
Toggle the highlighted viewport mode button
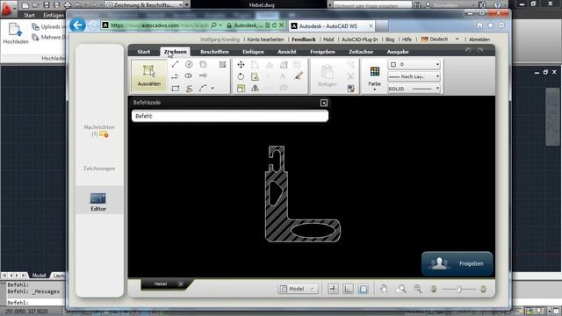[x=363, y=289]
